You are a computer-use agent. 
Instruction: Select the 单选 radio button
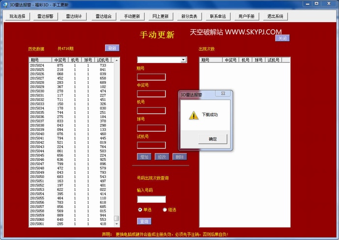tap(140, 210)
